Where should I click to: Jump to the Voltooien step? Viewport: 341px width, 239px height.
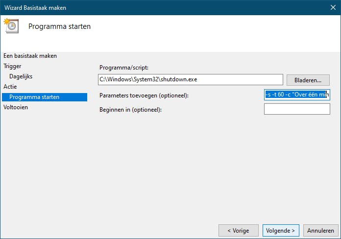(x=16, y=107)
